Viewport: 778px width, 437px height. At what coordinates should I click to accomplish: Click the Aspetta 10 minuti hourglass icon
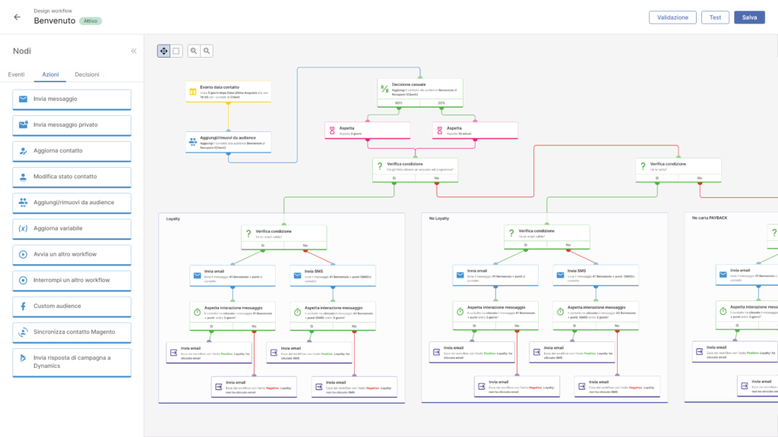pos(440,130)
